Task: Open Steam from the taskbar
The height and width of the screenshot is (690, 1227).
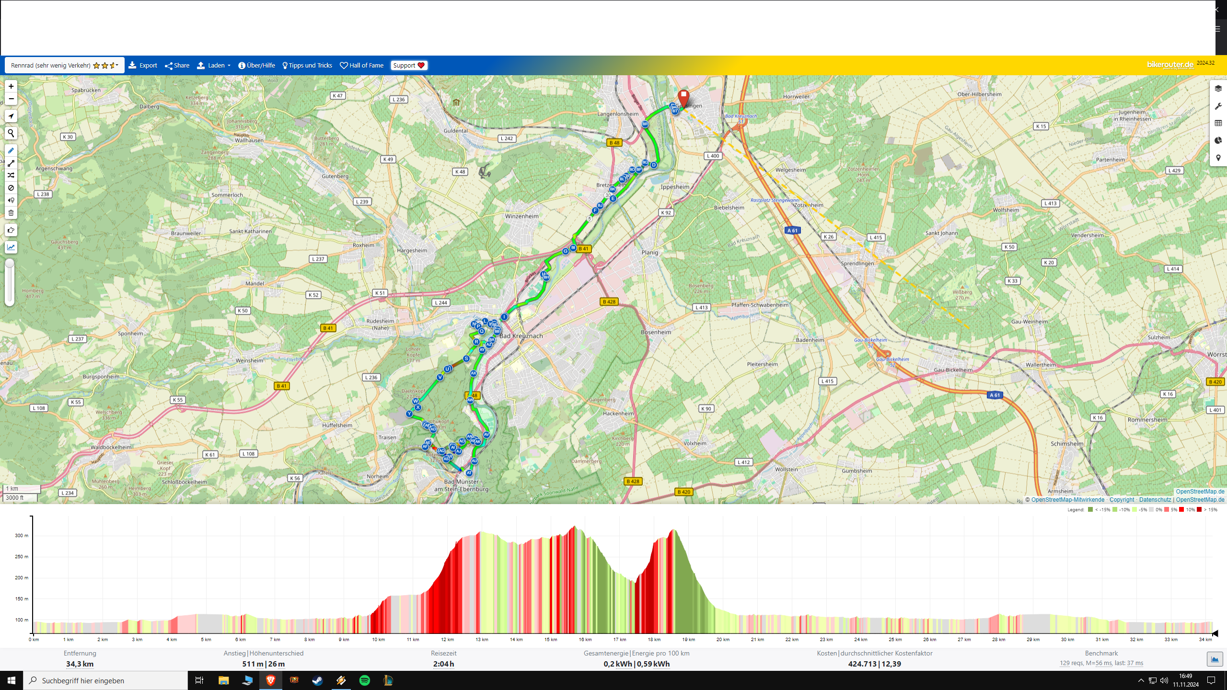Action: tap(317, 680)
